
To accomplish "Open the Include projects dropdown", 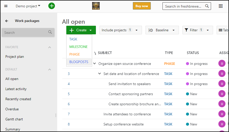I will pos(121,30).
